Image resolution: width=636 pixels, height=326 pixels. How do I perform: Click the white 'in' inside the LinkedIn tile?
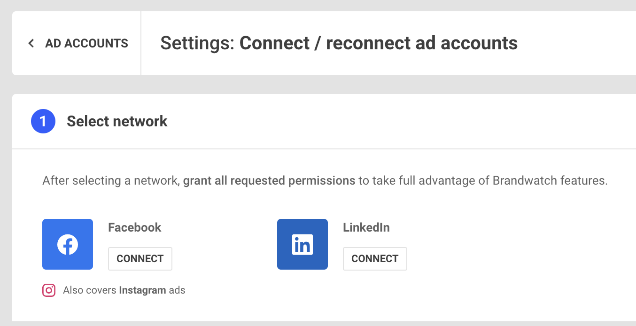pos(302,245)
